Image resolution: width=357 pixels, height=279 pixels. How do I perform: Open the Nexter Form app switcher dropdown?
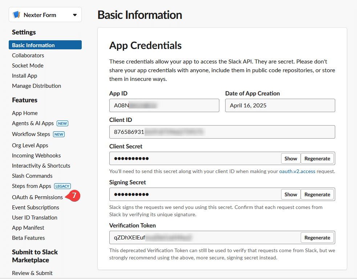click(75, 15)
